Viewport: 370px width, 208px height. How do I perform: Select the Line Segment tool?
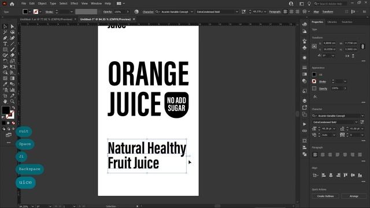point(12,44)
